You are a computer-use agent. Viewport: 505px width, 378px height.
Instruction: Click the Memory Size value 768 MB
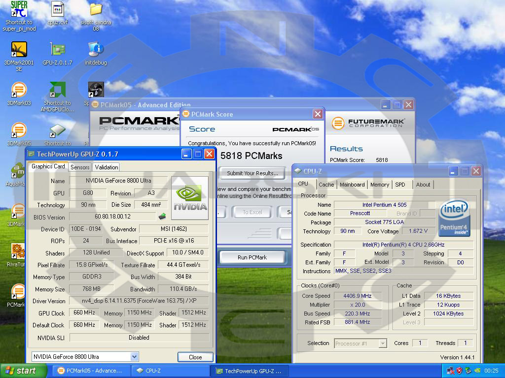tap(91, 288)
